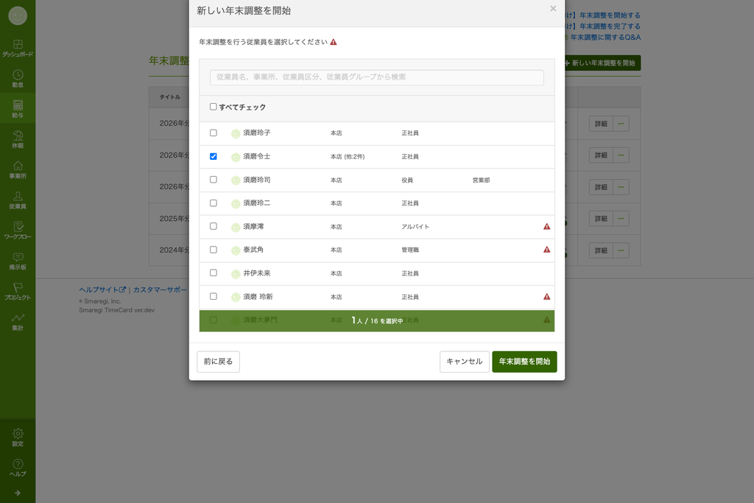This screenshot has height=503, width=754.
Task: Open the ヘルプサイト link in the footer
Action: click(x=102, y=289)
